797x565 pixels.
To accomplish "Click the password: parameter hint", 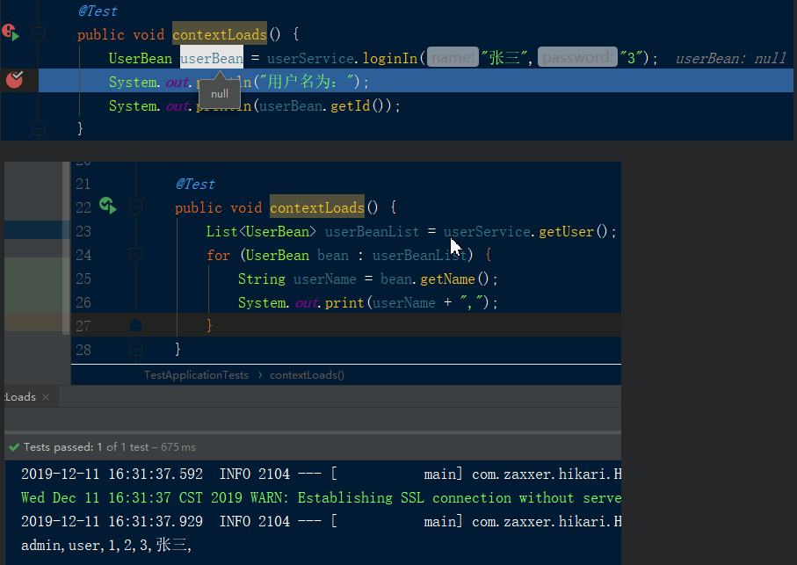I will (577, 57).
